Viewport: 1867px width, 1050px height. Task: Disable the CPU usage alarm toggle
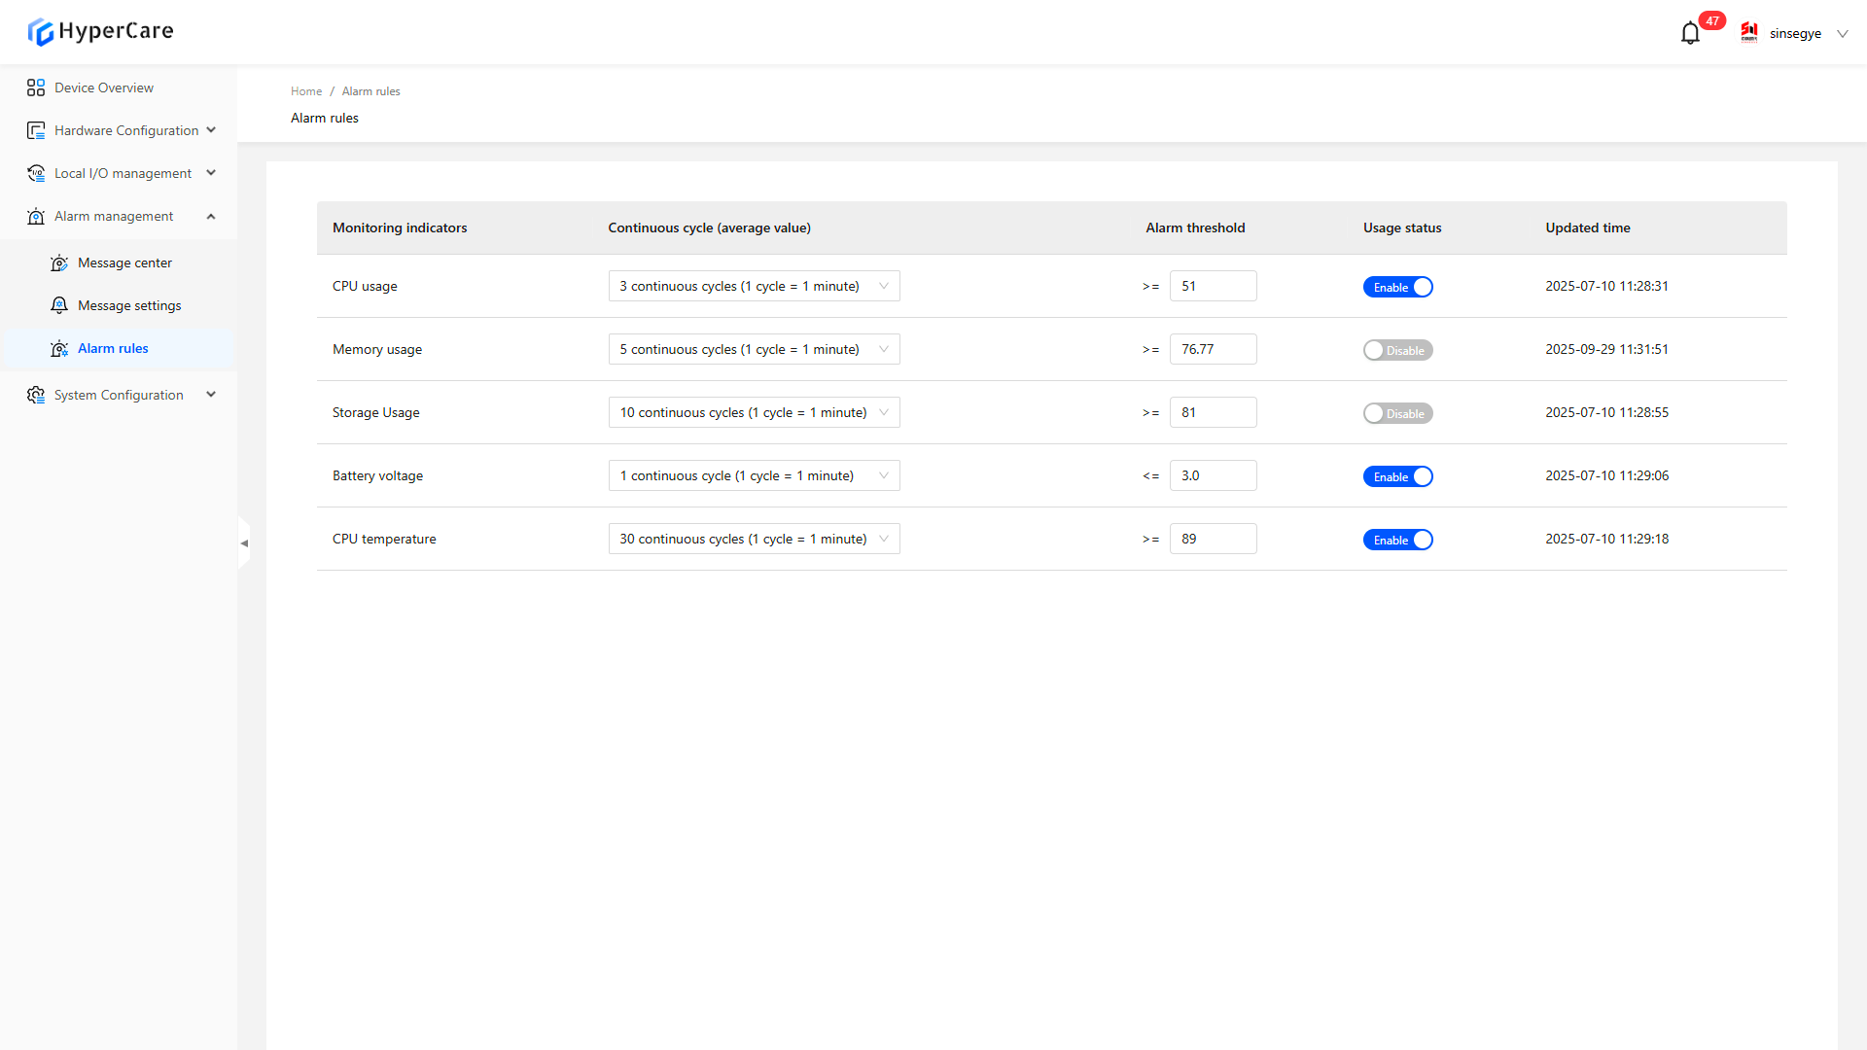click(1397, 287)
